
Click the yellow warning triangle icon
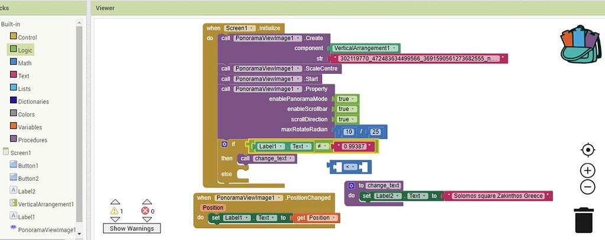[x=115, y=211]
